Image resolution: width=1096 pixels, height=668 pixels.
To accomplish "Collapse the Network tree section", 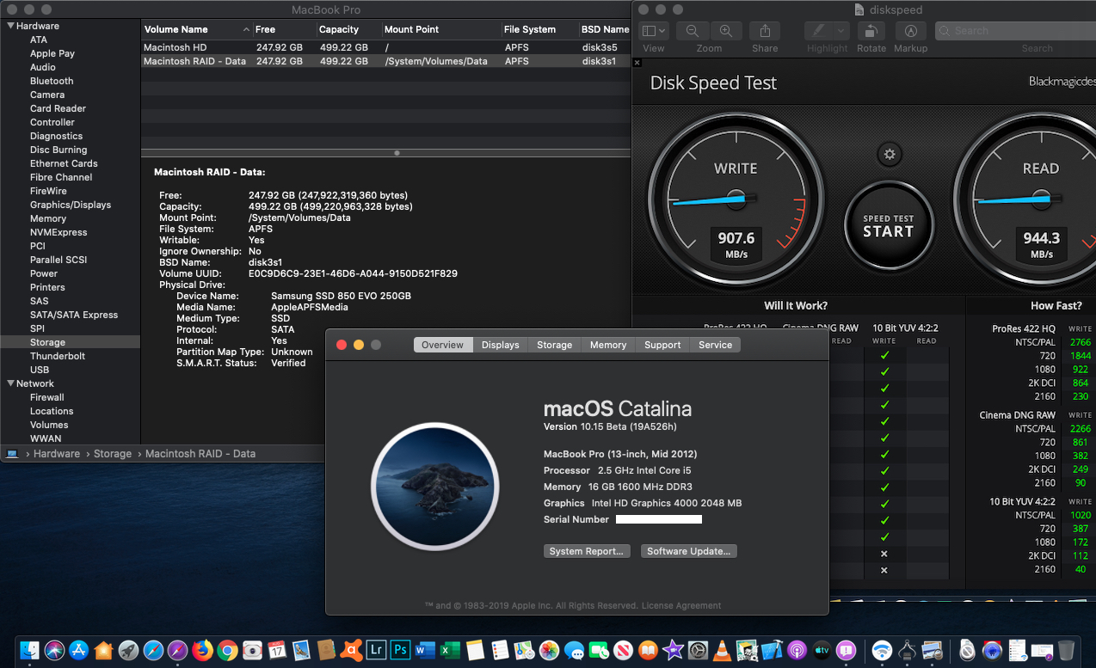I will pos(10,383).
